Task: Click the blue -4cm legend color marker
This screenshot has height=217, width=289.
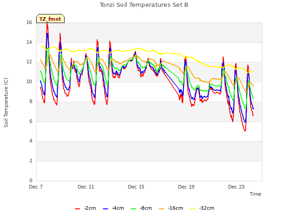Action: point(105,209)
